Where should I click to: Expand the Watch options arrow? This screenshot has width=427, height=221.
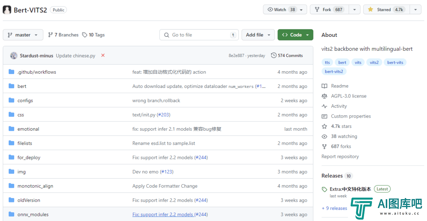point(302,10)
